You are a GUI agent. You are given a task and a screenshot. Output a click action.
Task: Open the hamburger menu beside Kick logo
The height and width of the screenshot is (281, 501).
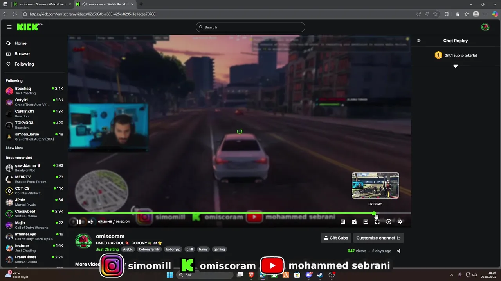point(9,27)
